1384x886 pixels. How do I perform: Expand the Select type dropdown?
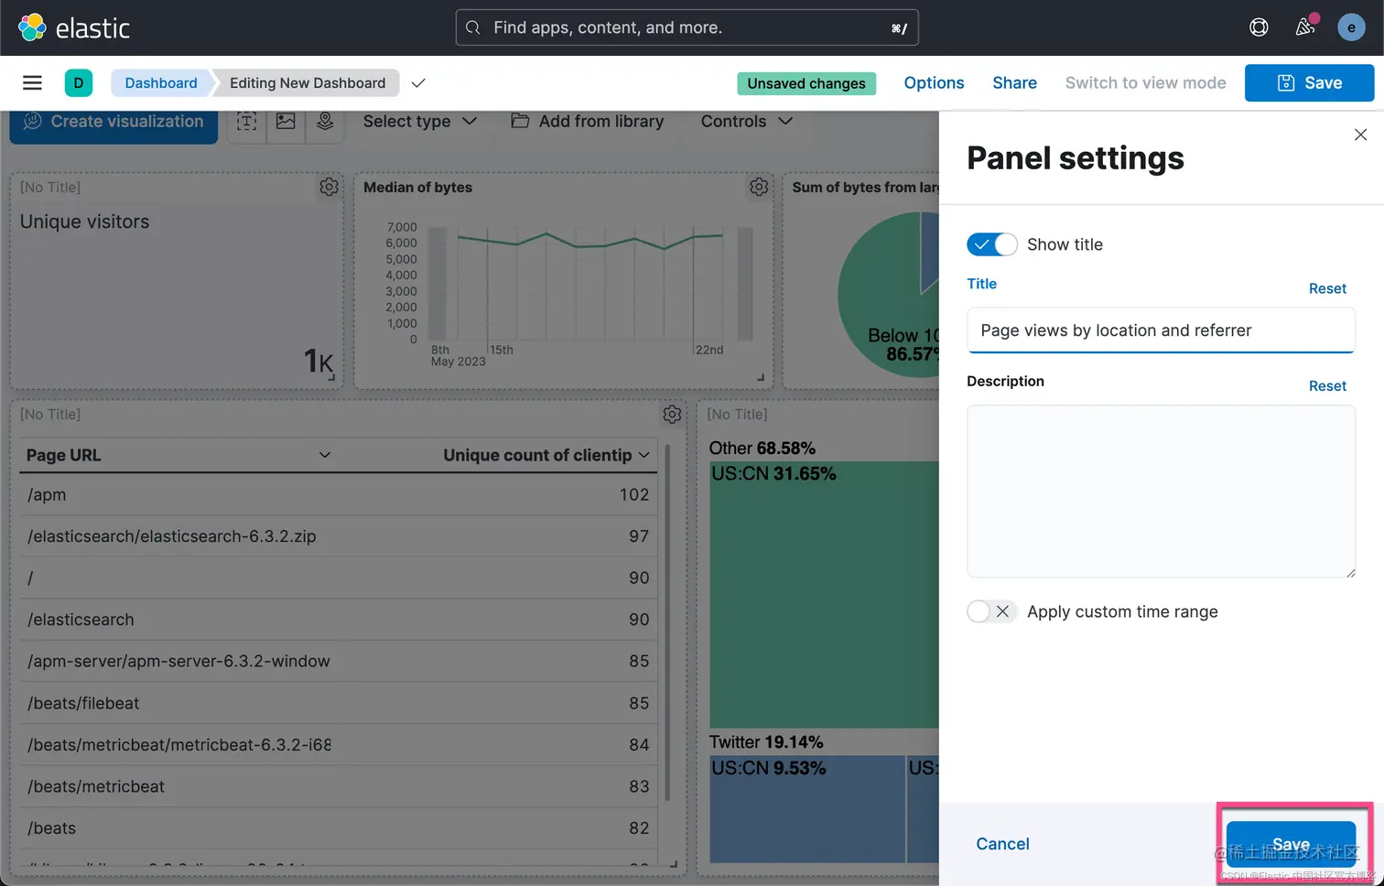pyautogui.click(x=419, y=122)
